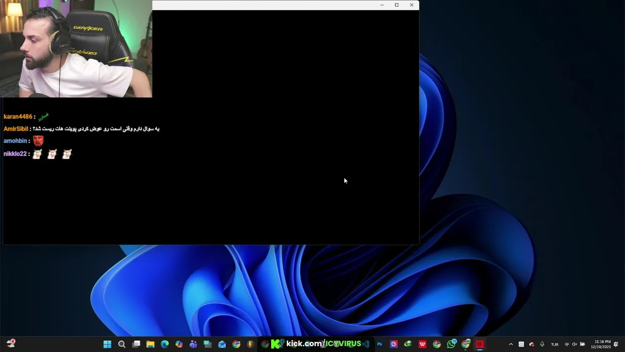This screenshot has height=352, width=625.
Task: Click username nikklo22 in chat
Action: point(15,154)
